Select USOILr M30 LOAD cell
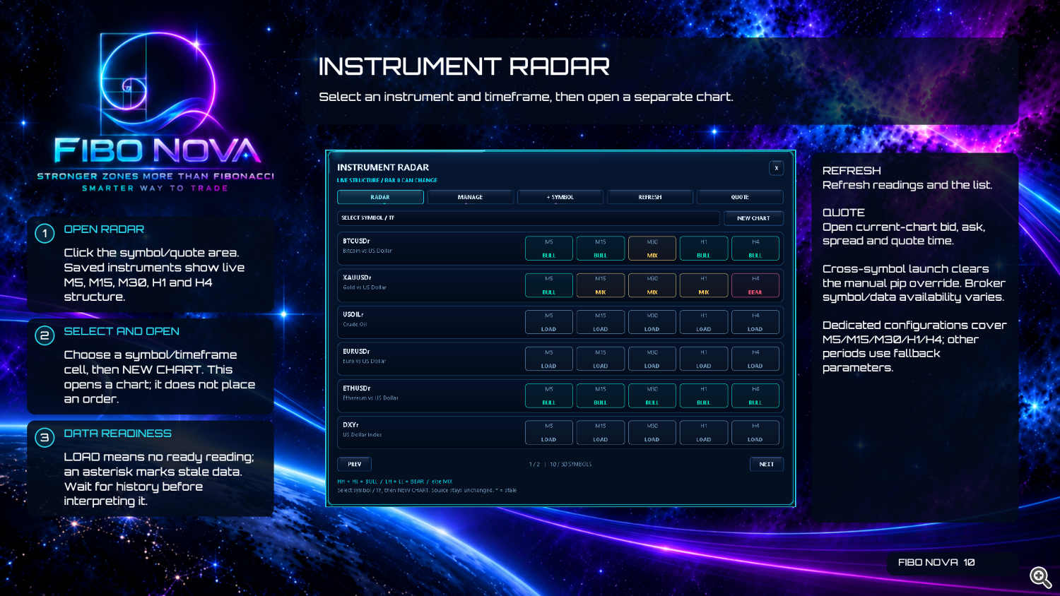Screen dimensions: 1060x596 click(652, 322)
